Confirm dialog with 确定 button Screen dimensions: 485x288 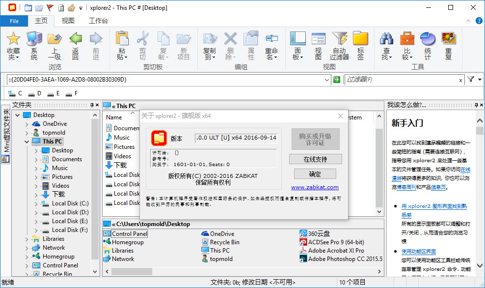click(x=315, y=174)
